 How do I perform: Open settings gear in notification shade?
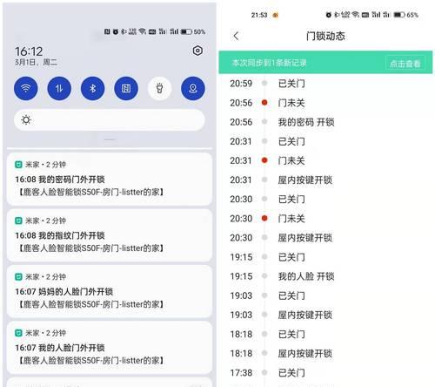197,51
